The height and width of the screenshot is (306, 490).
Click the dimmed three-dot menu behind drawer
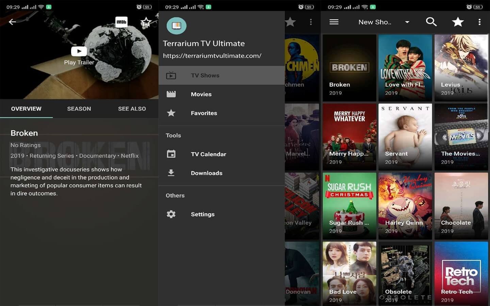(x=311, y=22)
